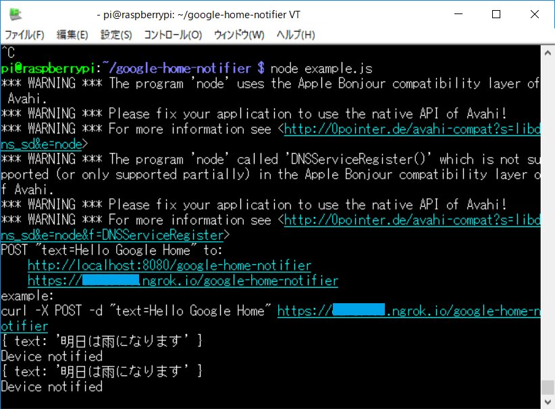Screen dimensions: 555x409
Task: Open the localhost:8080 google-home-notifier link
Action: (169, 265)
